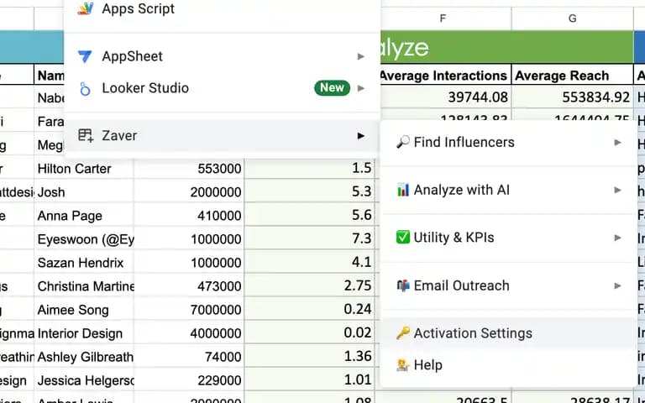Click the Apps Script icon
This screenshot has width=645, height=403.
click(x=85, y=8)
